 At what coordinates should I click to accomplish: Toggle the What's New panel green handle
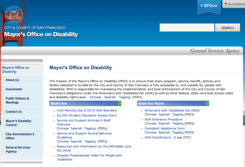(120, 103)
